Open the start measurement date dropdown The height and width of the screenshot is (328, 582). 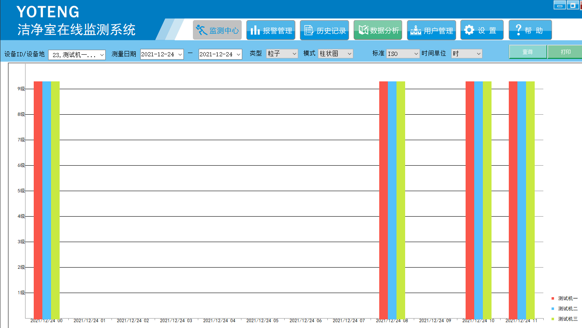tap(180, 54)
